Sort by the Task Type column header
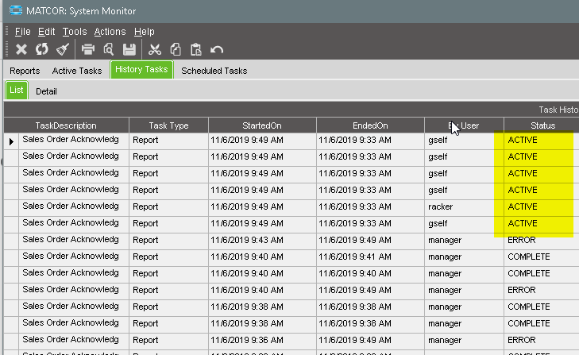The image size is (579, 355). (168, 125)
